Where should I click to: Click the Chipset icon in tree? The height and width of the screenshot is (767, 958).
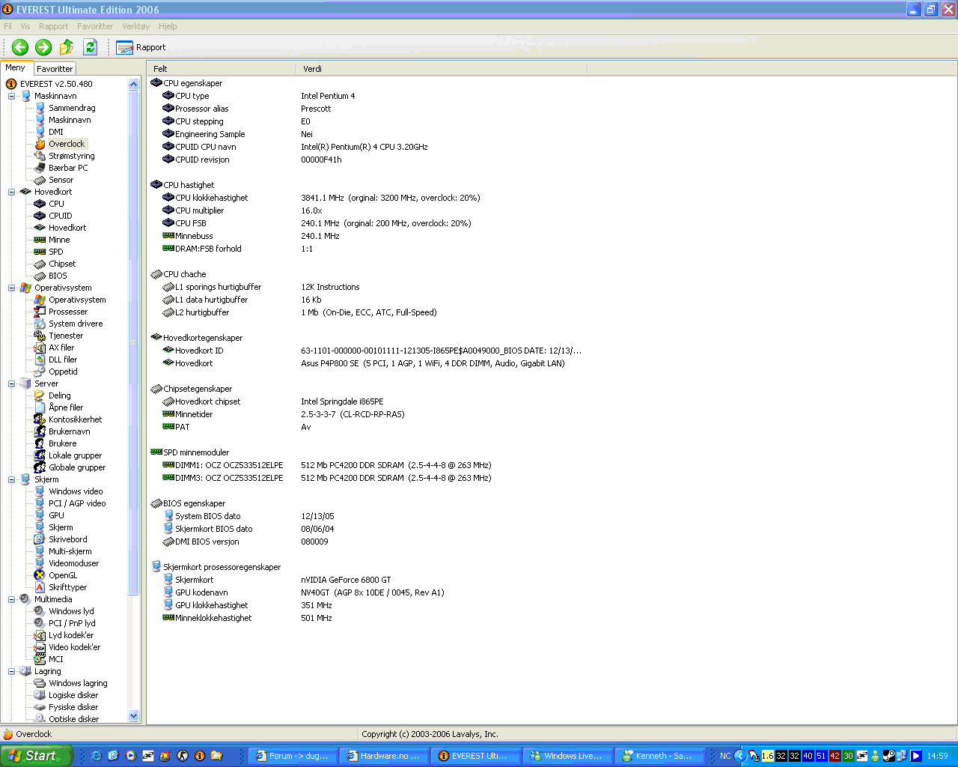point(40,264)
